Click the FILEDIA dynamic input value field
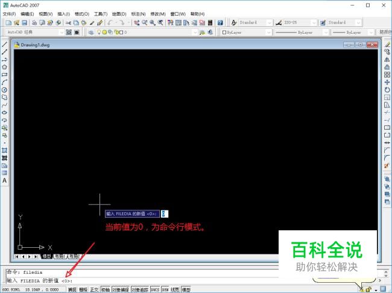This screenshot has width=392, height=293. pyautogui.click(x=164, y=214)
